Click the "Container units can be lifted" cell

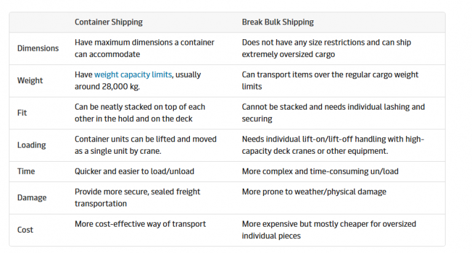[146, 145]
